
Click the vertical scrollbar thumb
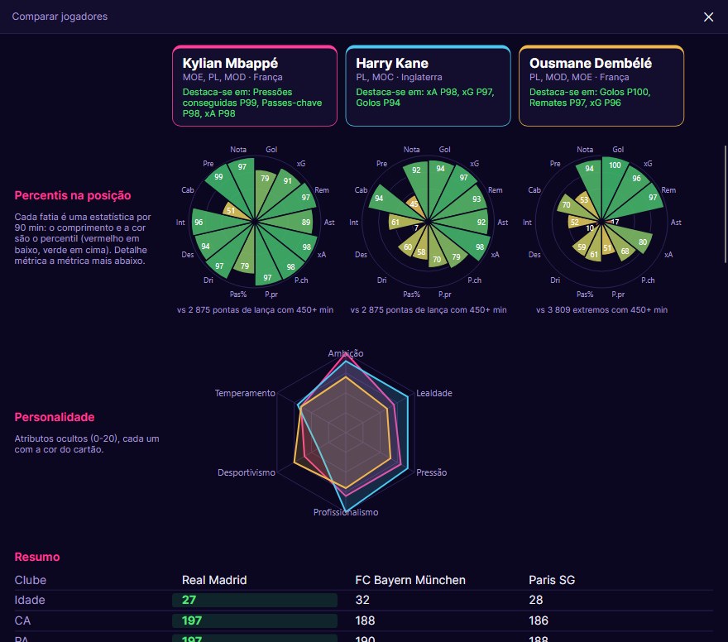click(726, 204)
